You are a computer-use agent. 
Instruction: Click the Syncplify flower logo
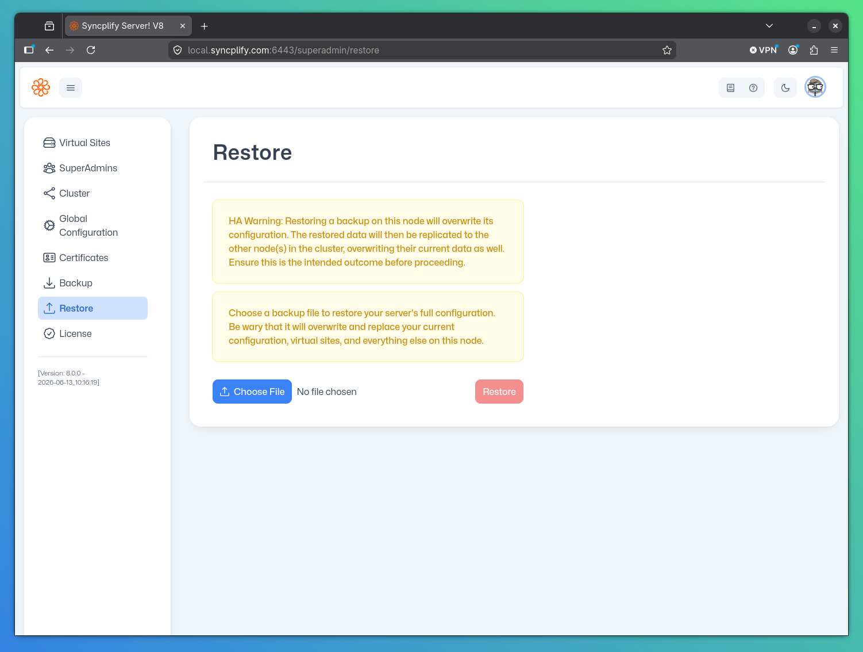point(41,87)
